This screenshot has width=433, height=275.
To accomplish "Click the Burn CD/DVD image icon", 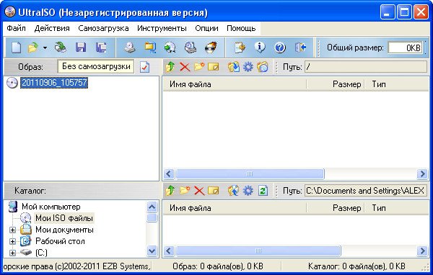I will click(211, 48).
